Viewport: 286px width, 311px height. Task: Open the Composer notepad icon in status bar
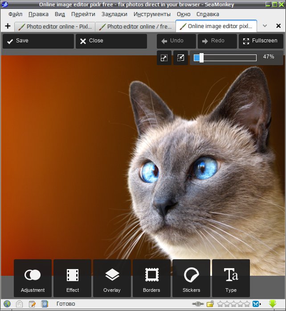pos(32,304)
